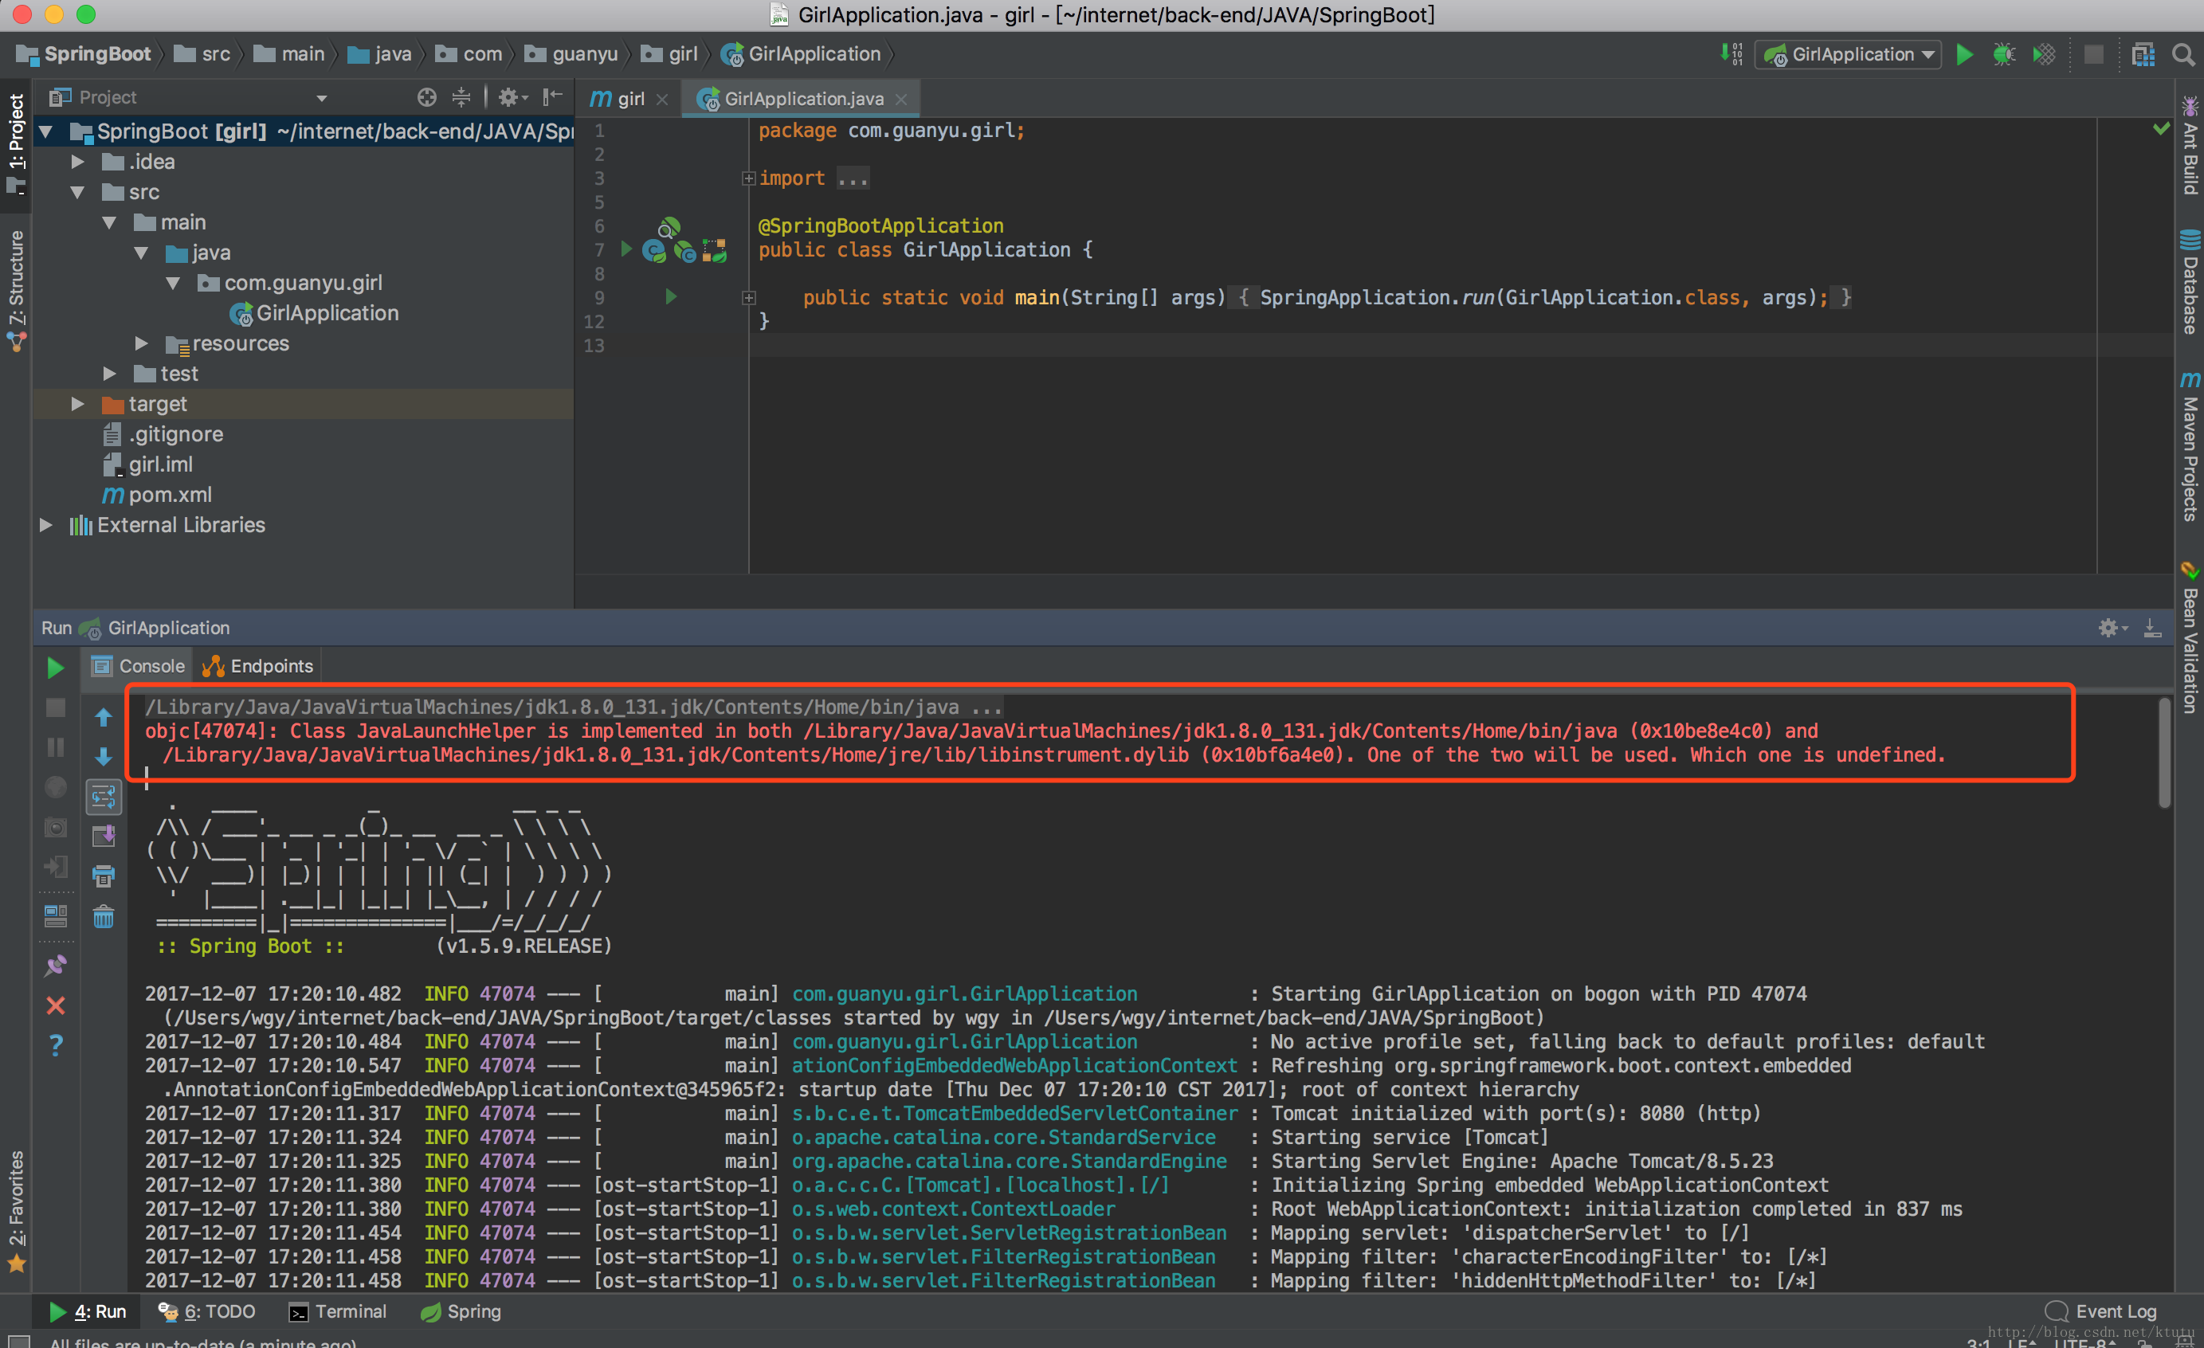The width and height of the screenshot is (2204, 1348).
Task: Collapse the SpringBoot [girl] root node
Action: (46, 132)
